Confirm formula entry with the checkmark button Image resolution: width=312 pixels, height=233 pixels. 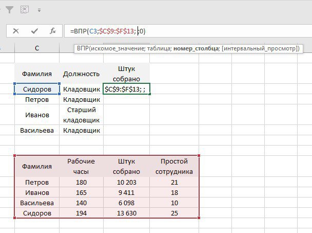click(34, 31)
